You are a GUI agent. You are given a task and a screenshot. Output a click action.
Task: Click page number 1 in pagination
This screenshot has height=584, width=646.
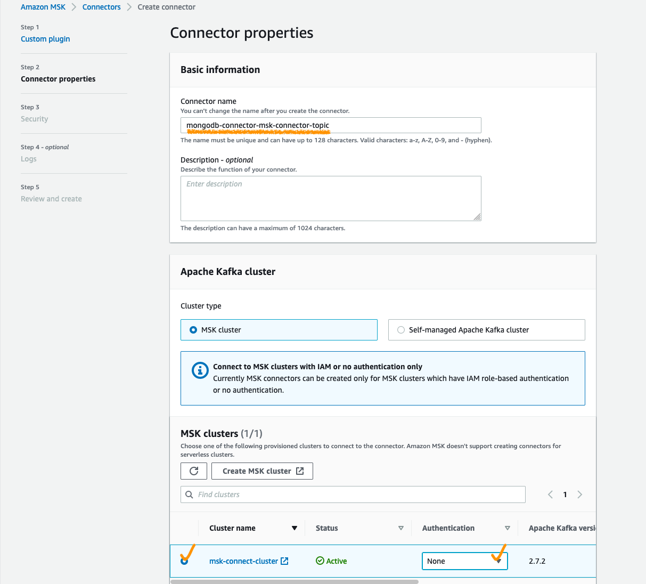point(565,494)
